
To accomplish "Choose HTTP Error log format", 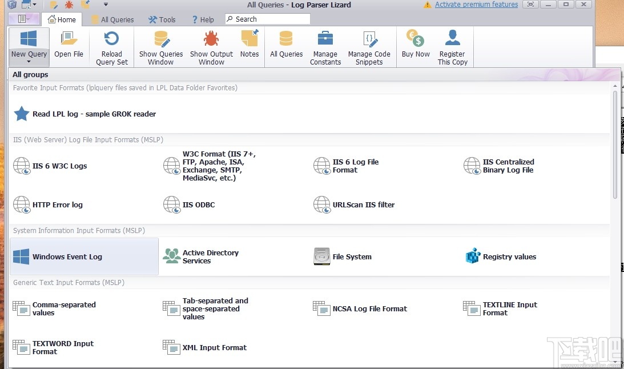I will [x=84, y=204].
